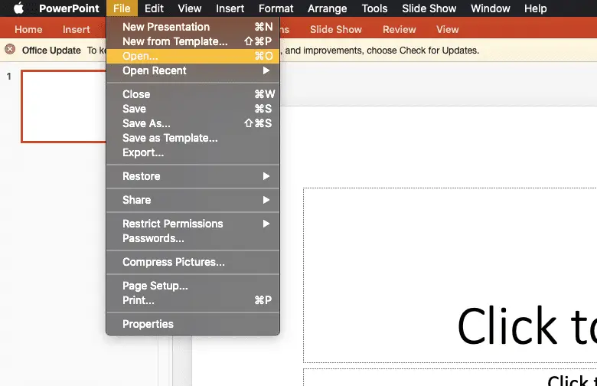Select slide 1 thumbnail in slide panel
The height and width of the screenshot is (386, 597).
pyautogui.click(x=64, y=106)
